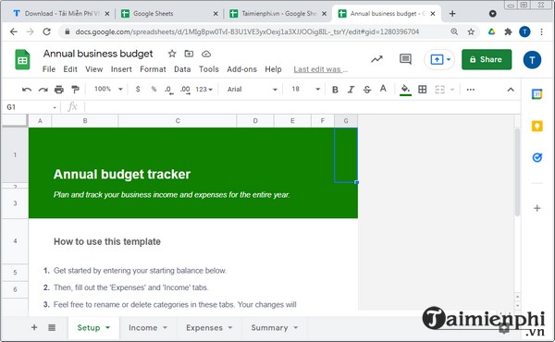Open the Format menu

(153, 69)
